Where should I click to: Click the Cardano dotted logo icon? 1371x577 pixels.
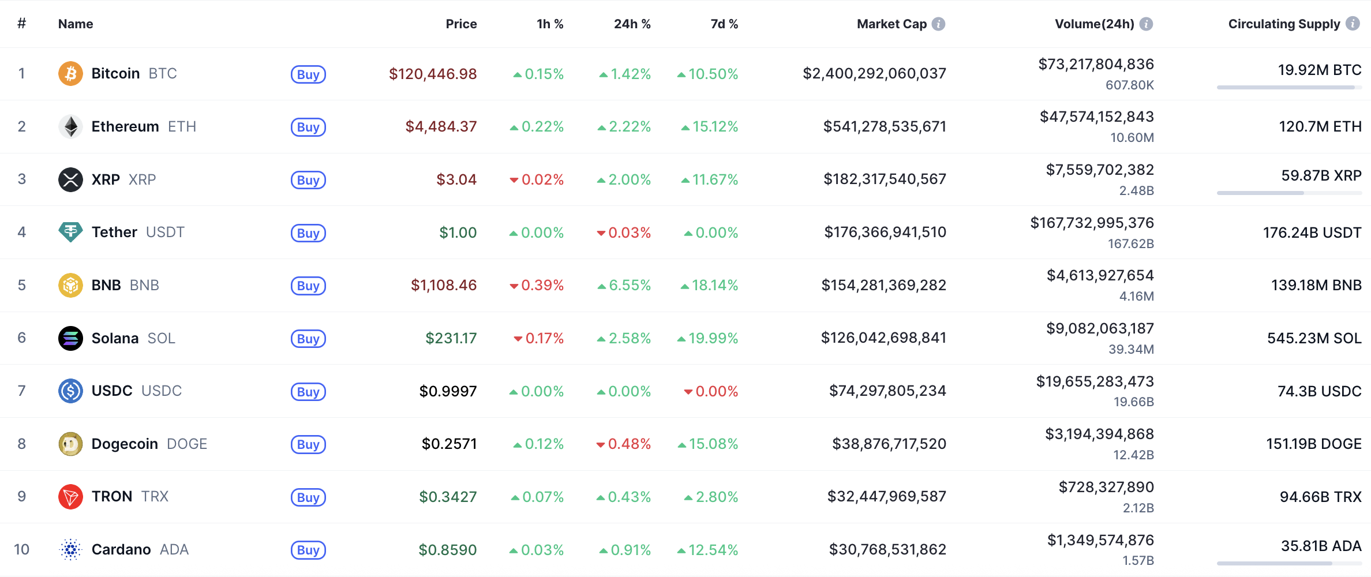(70, 549)
